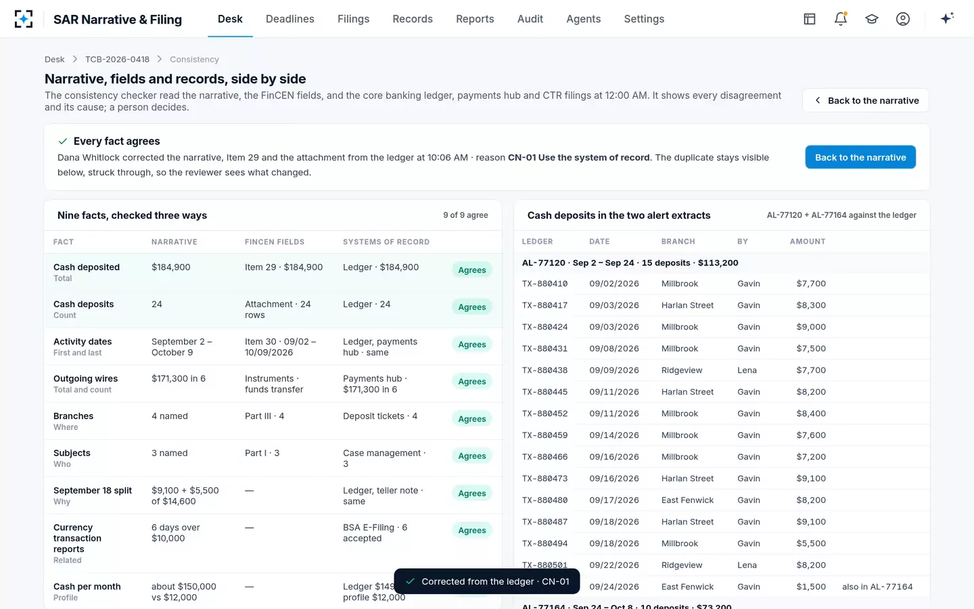Click the Agrees badge for Activity dates
974x609 pixels.
coord(472,344)
